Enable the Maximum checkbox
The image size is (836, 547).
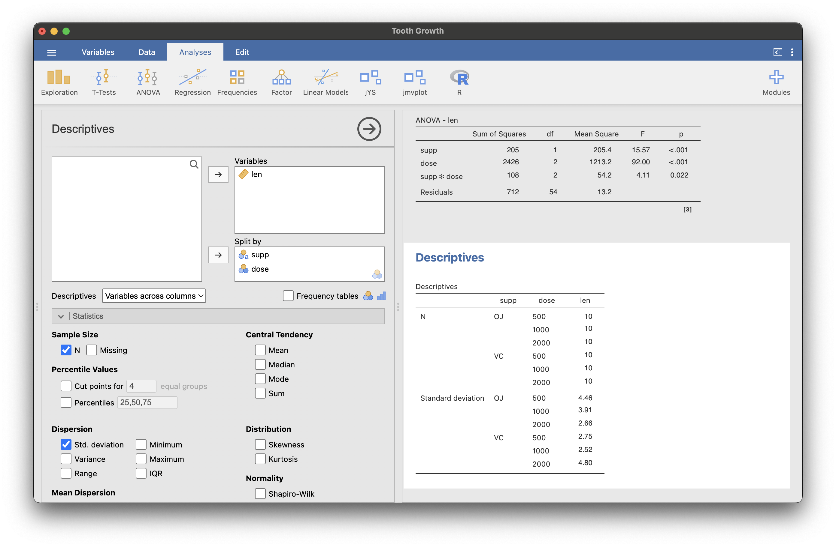pyautogui.click(x=141, y=459)
